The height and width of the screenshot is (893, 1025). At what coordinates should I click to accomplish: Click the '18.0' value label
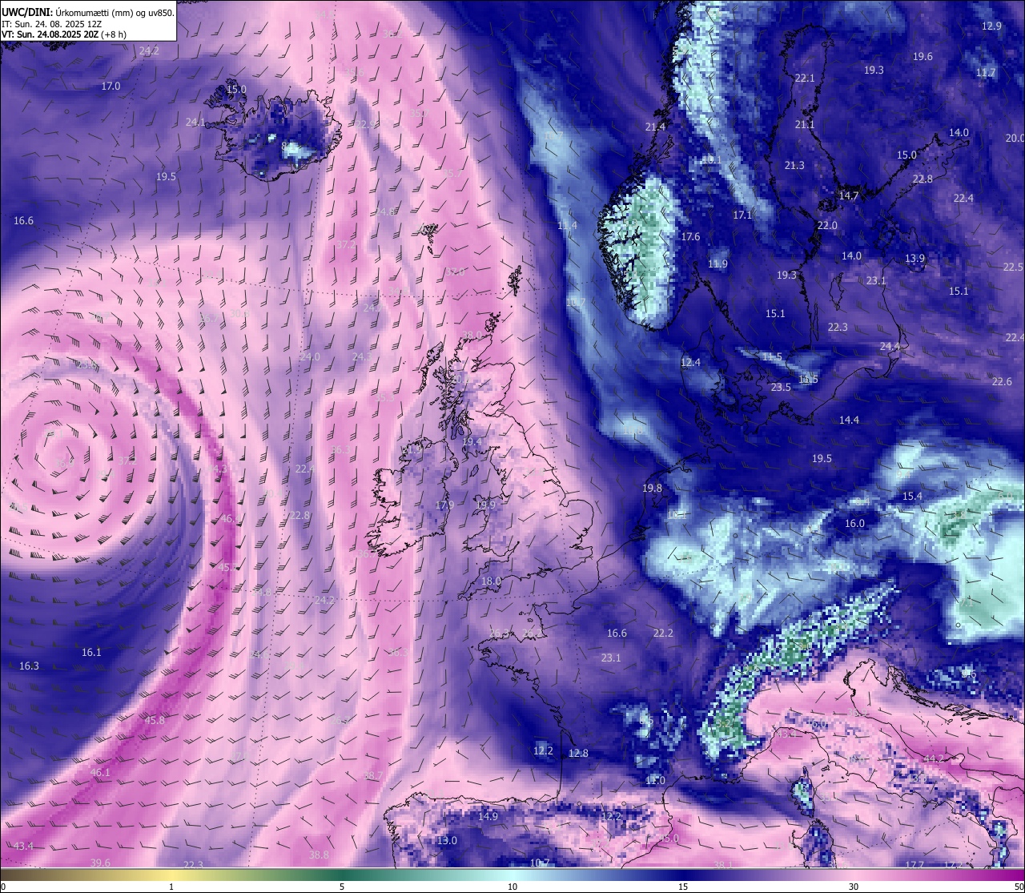coord(491,581)
